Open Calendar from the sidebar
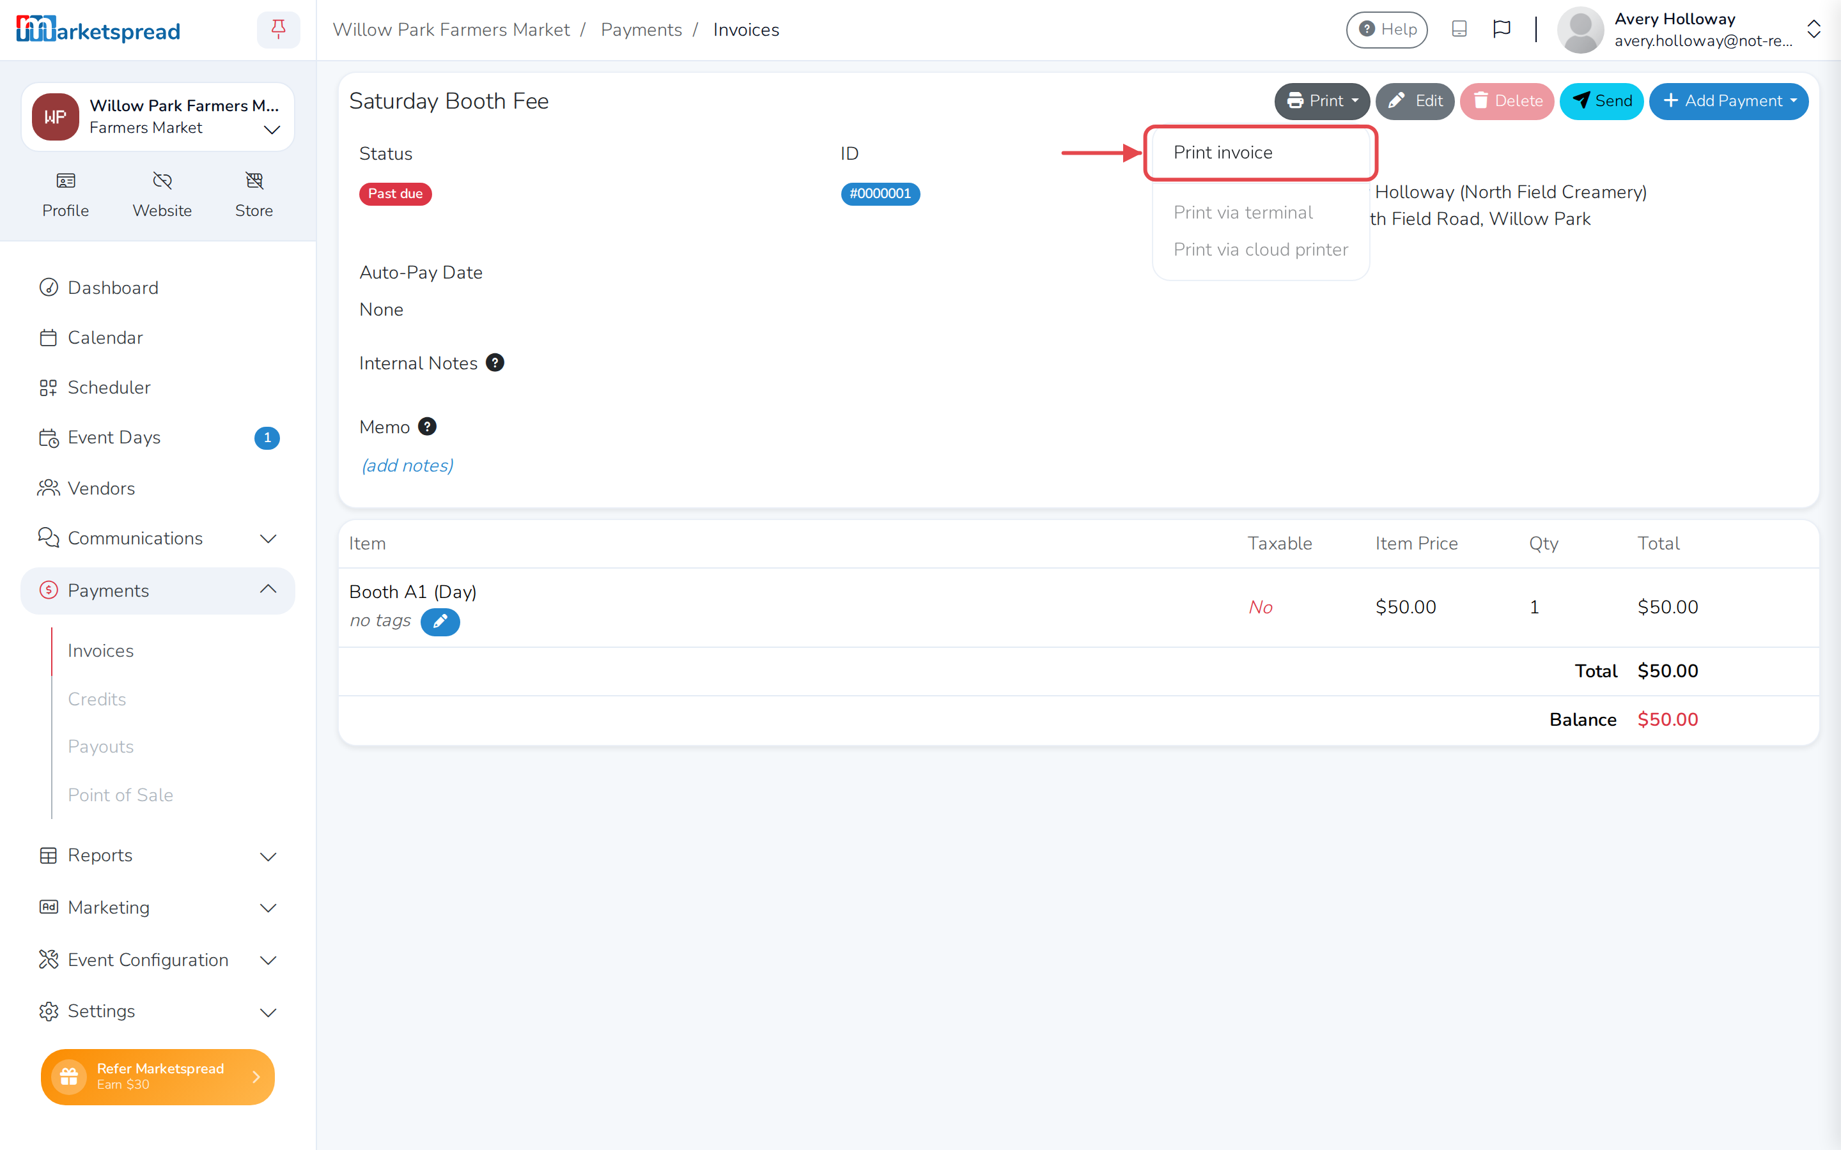 pyautogui.click(x=157, y=338)
